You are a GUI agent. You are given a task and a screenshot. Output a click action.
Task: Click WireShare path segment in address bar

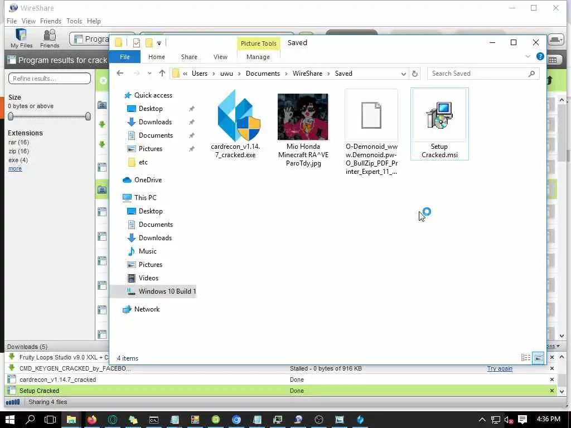coord(307,73)
